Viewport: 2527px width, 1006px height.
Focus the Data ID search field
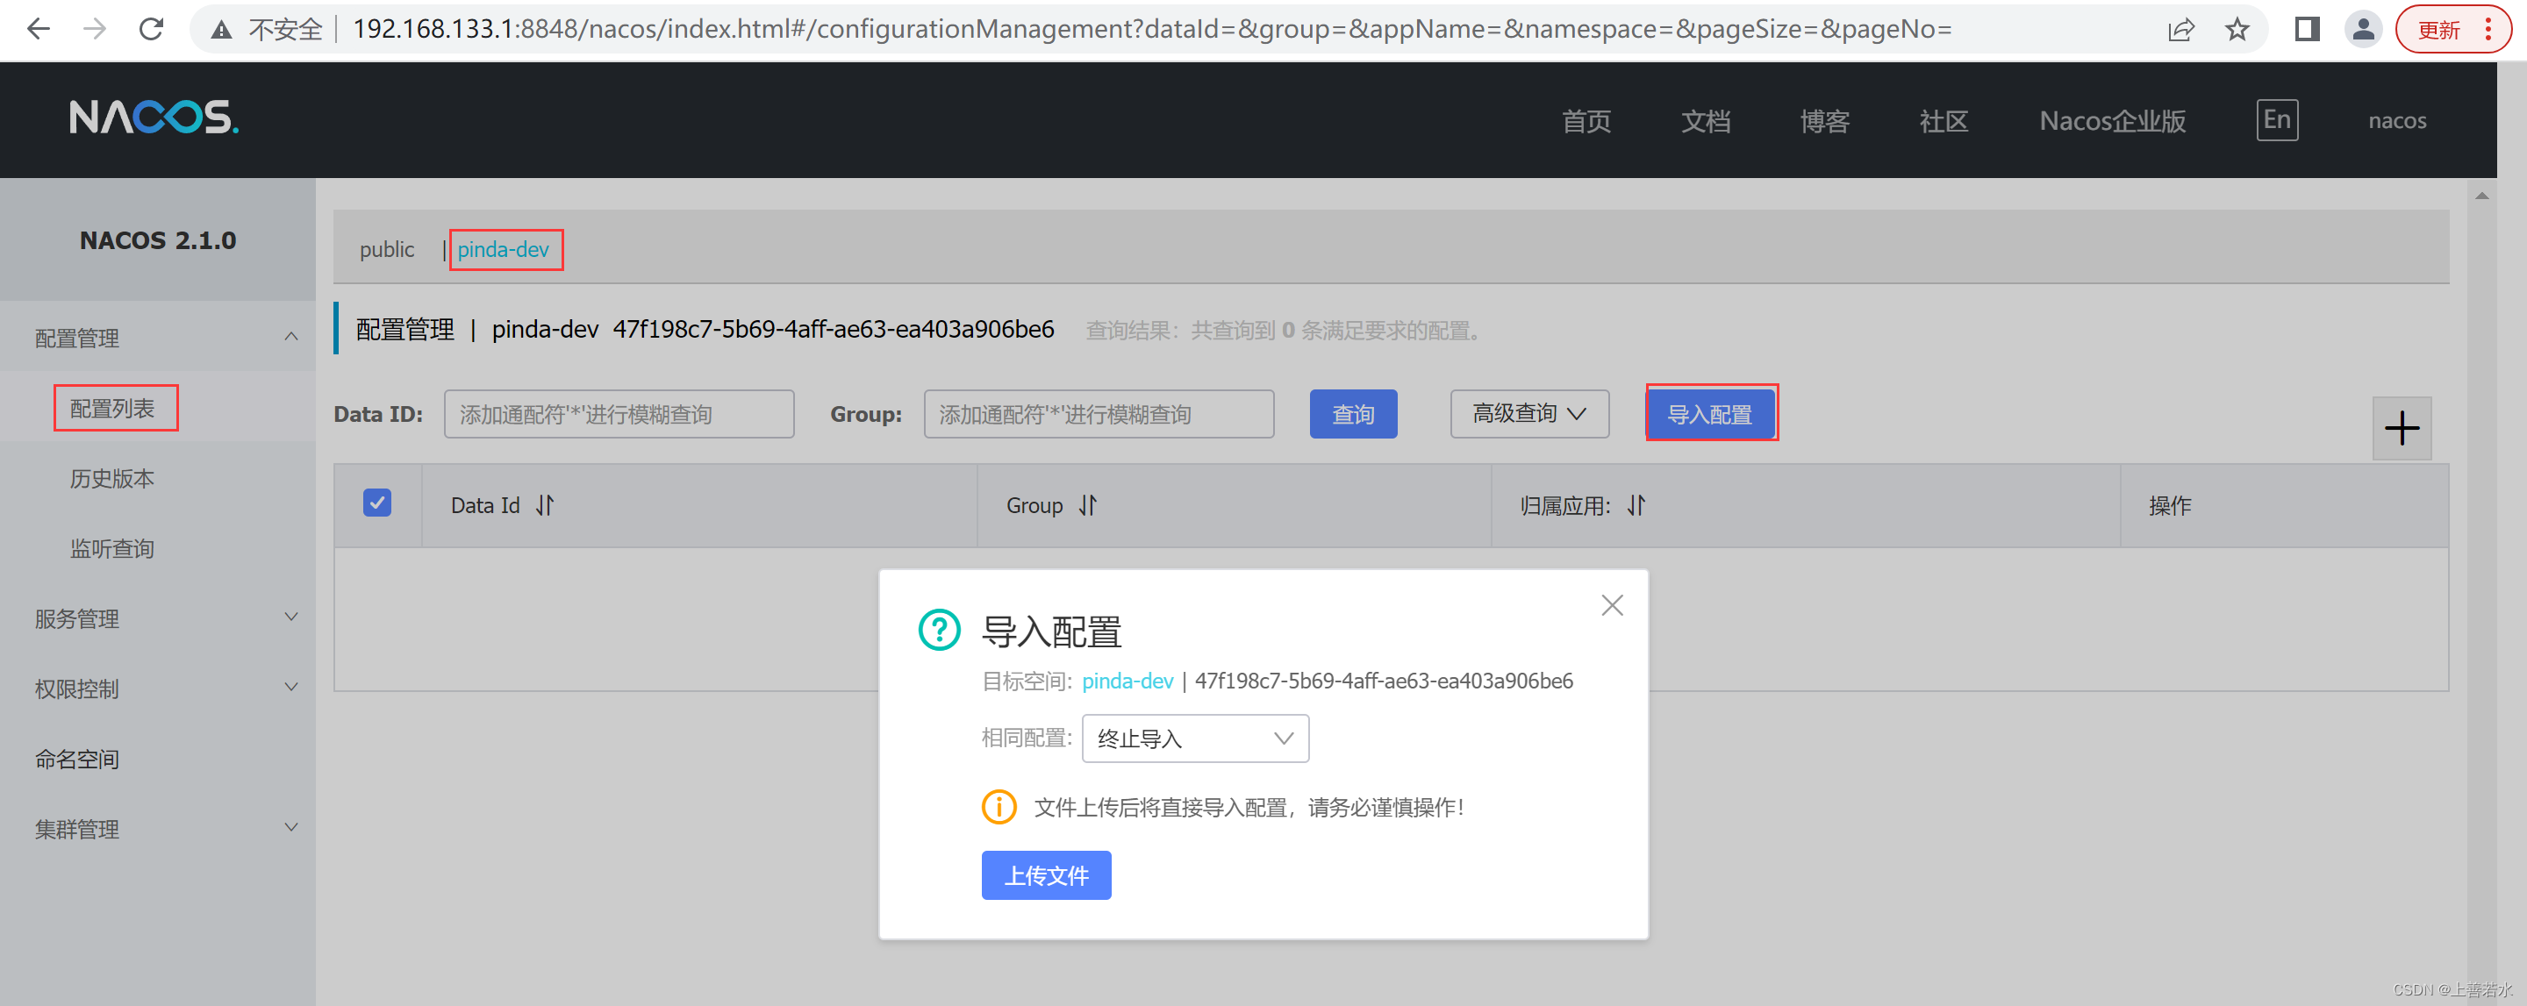click(619, 414)
